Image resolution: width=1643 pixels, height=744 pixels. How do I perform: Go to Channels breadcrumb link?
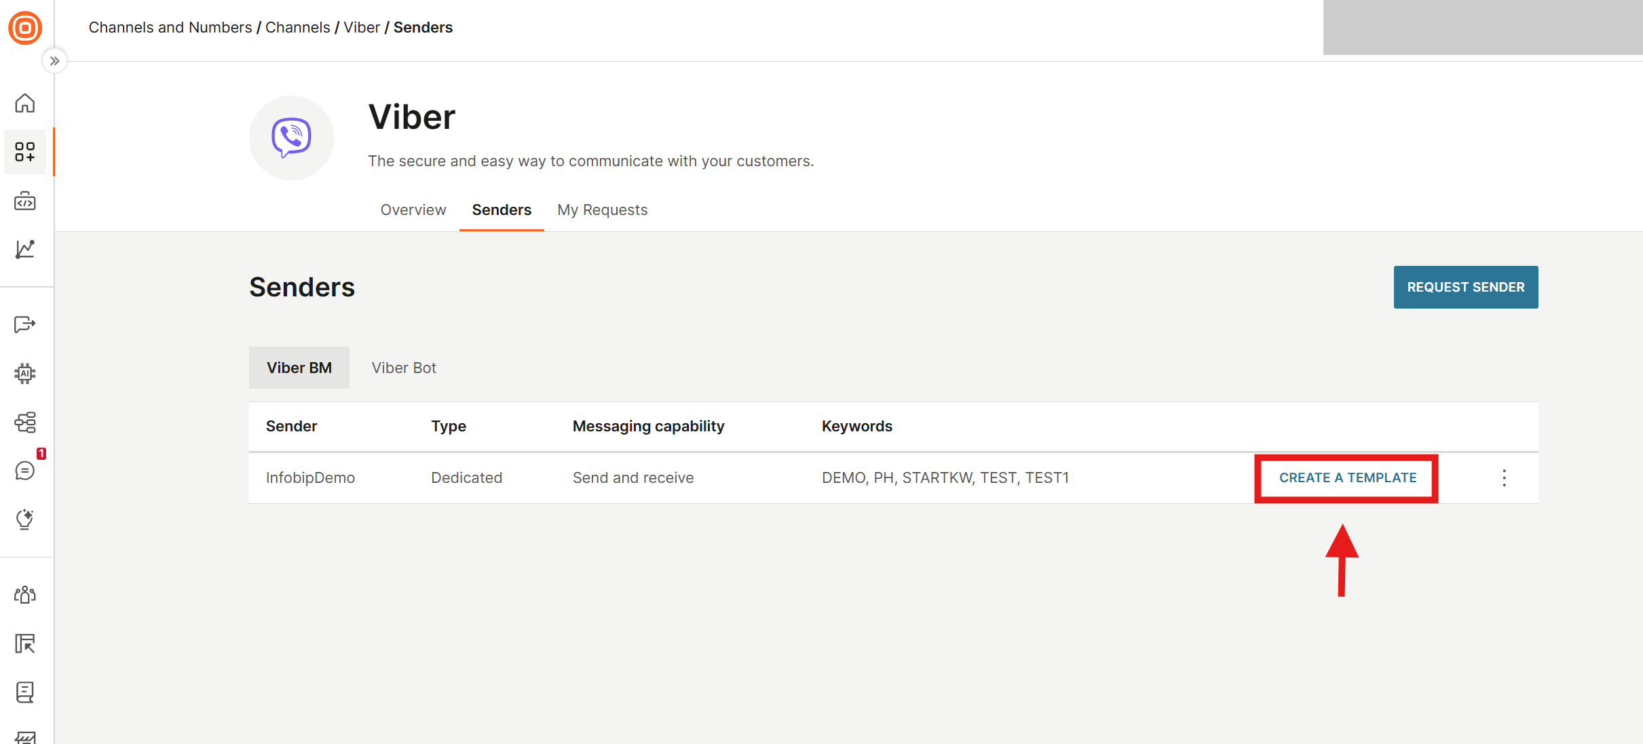click(297, 27)
